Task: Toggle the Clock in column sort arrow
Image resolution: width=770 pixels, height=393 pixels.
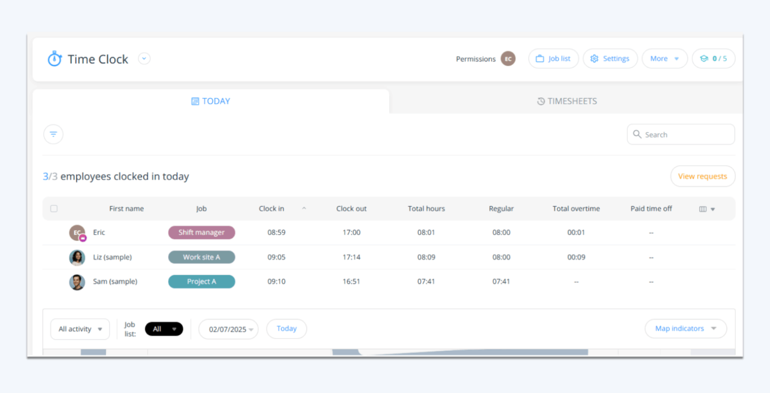Action: (x=304, y=208)
